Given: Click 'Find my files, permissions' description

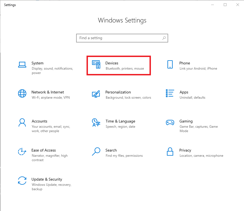Looking at the screenshot, I should (x=124, y=156).
